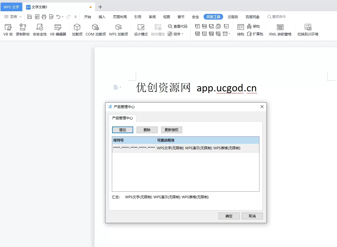The height and width of the screenshot is (247, 337).
Task: Select the masked serial number row
Action: [x=186, y=148]
